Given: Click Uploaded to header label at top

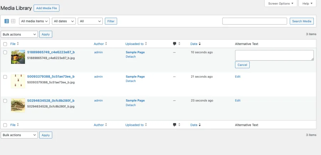Looking at the screenshot, I should tap(134, 44).
